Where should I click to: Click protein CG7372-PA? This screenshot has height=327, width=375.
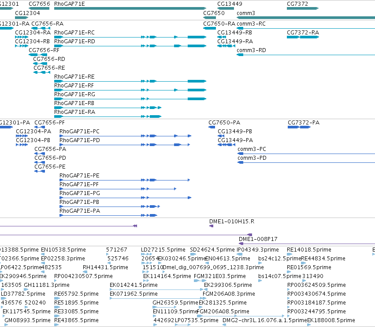(x=299, y=127)
